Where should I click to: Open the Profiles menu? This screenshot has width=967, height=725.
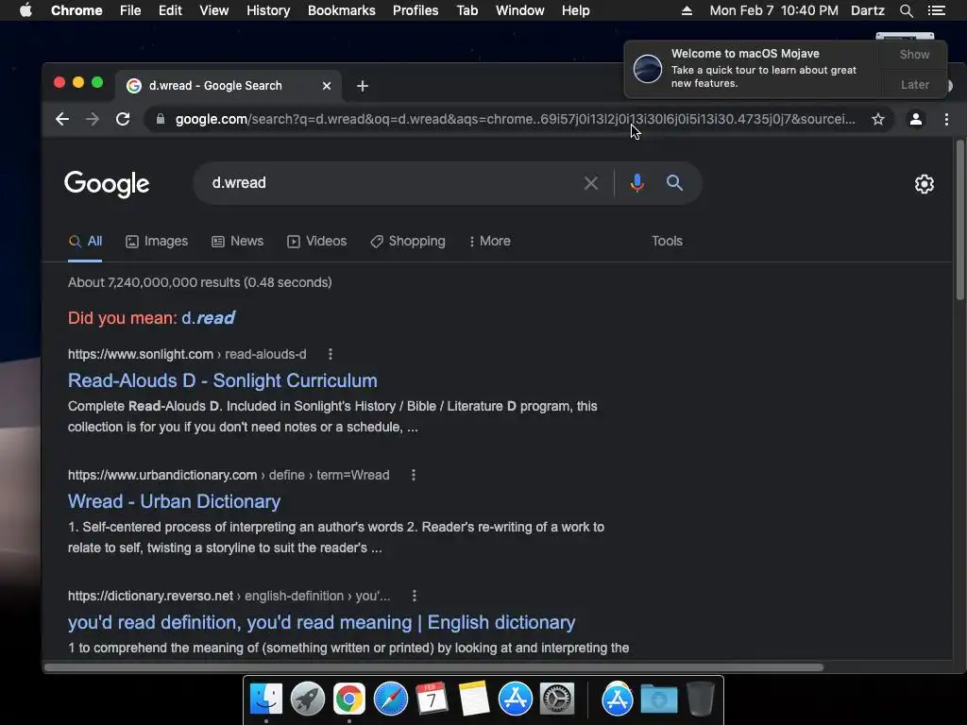[416, 10]
